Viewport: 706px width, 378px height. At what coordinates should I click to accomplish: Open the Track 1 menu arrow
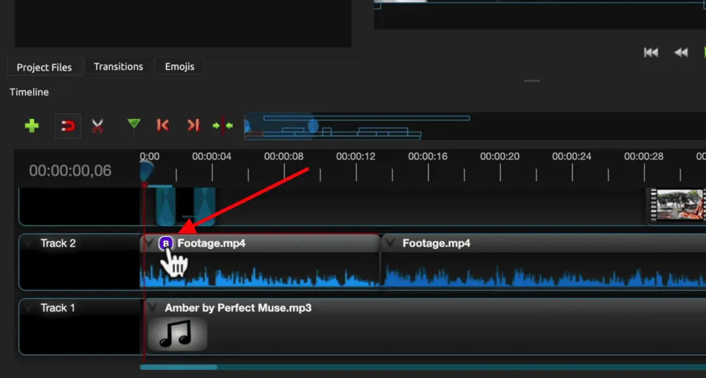pyautogui.click(x=28, y=307)
